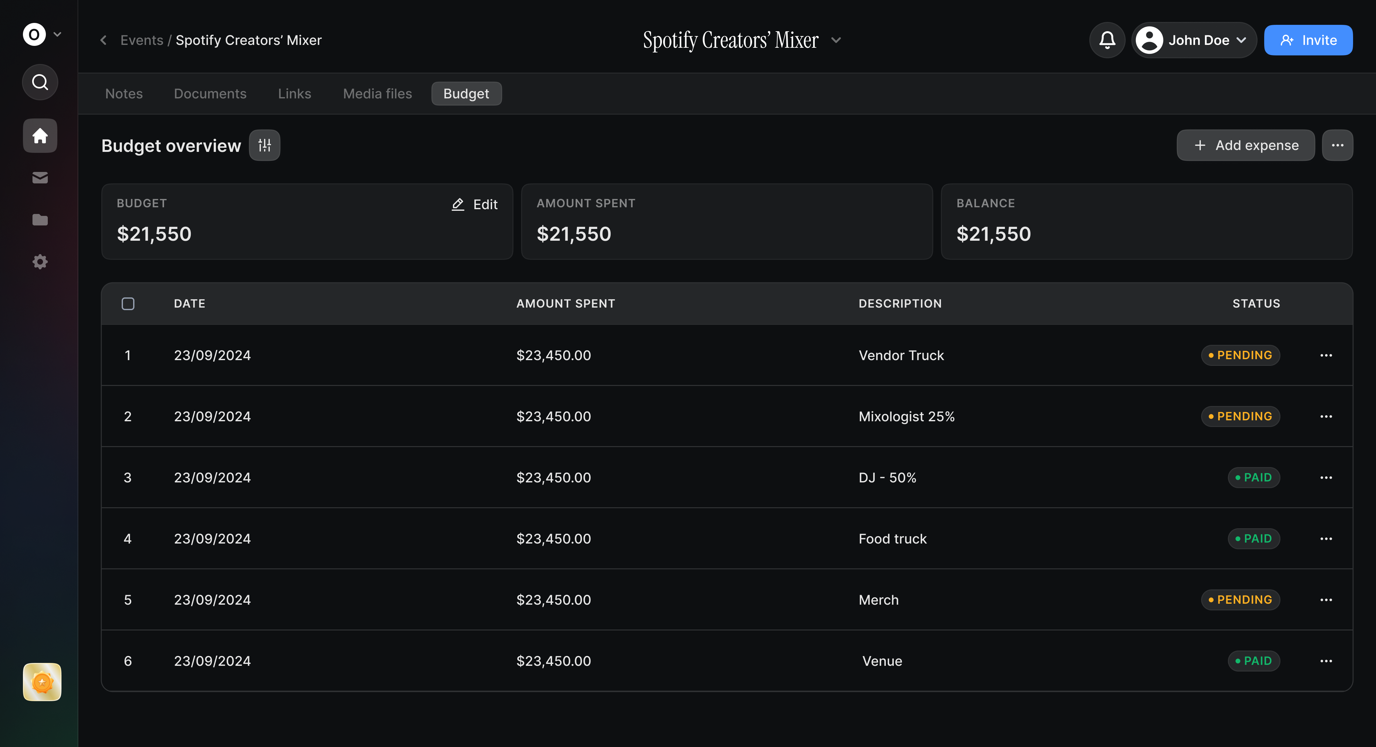The image size is (1376, 747).
Task: Click the PENDING badge for Merch
Action: (1240, 600)
